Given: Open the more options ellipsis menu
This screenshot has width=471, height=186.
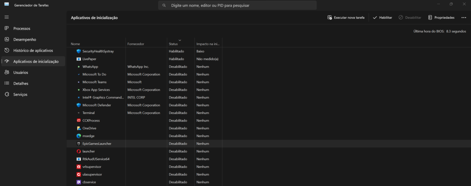Looking at the screenshot, I should coord(464,18).
